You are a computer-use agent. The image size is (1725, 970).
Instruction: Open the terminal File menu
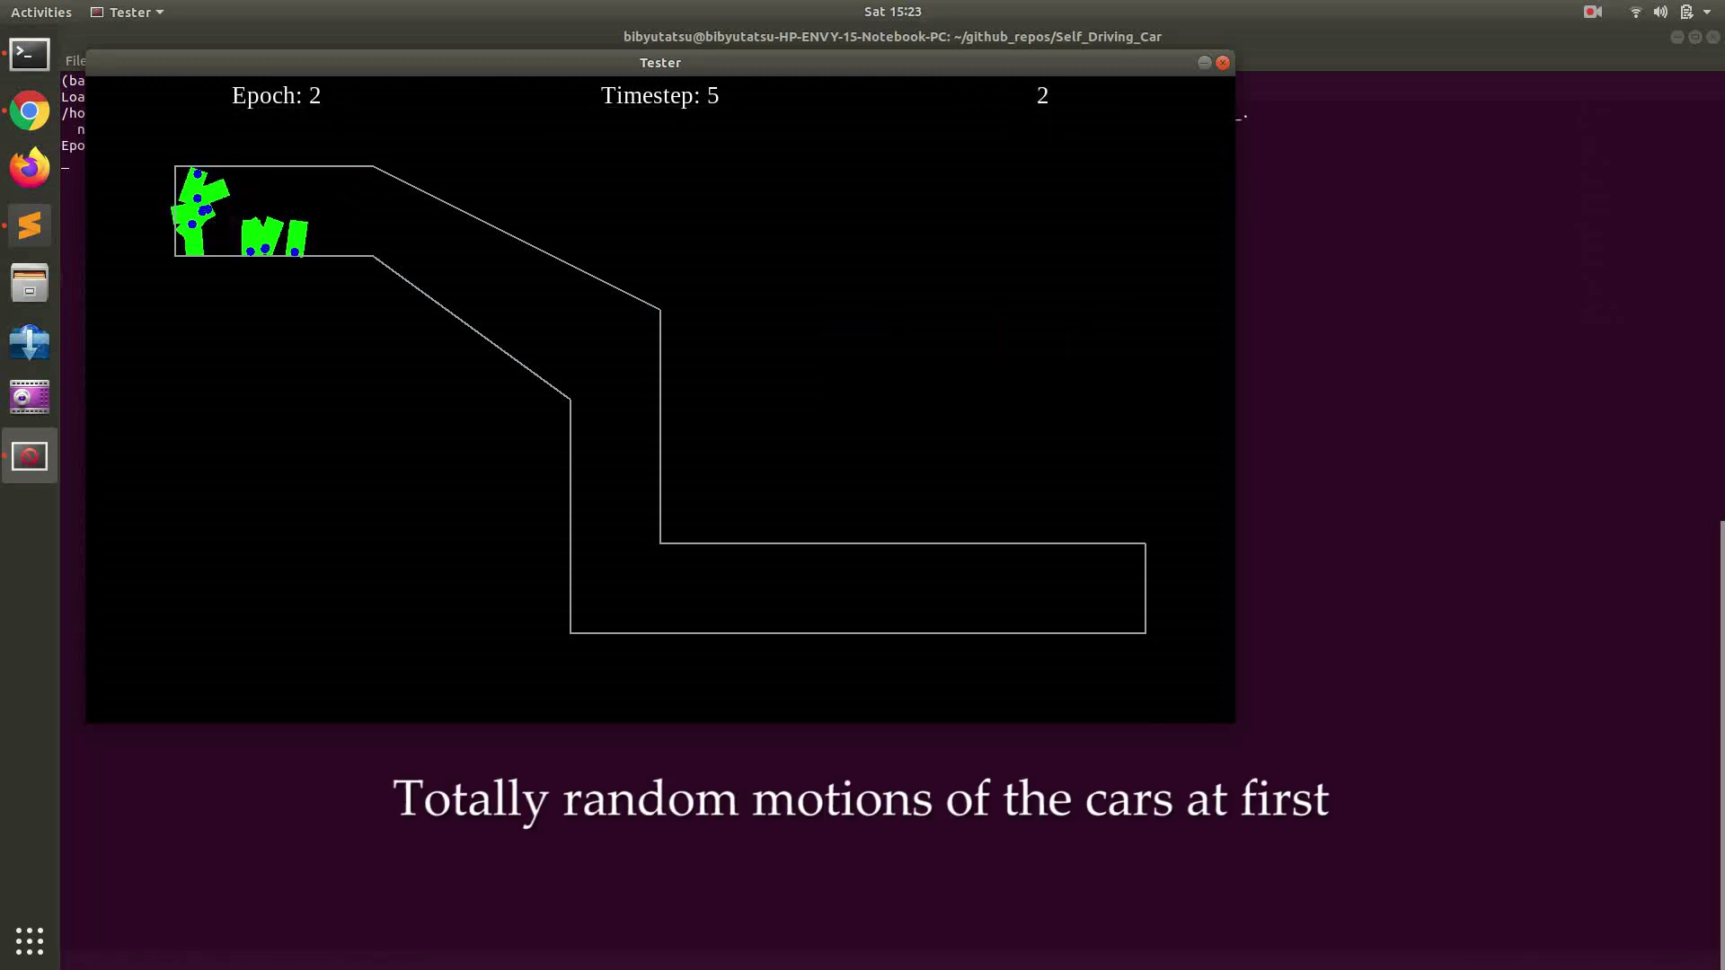click(x=75, y=61)
